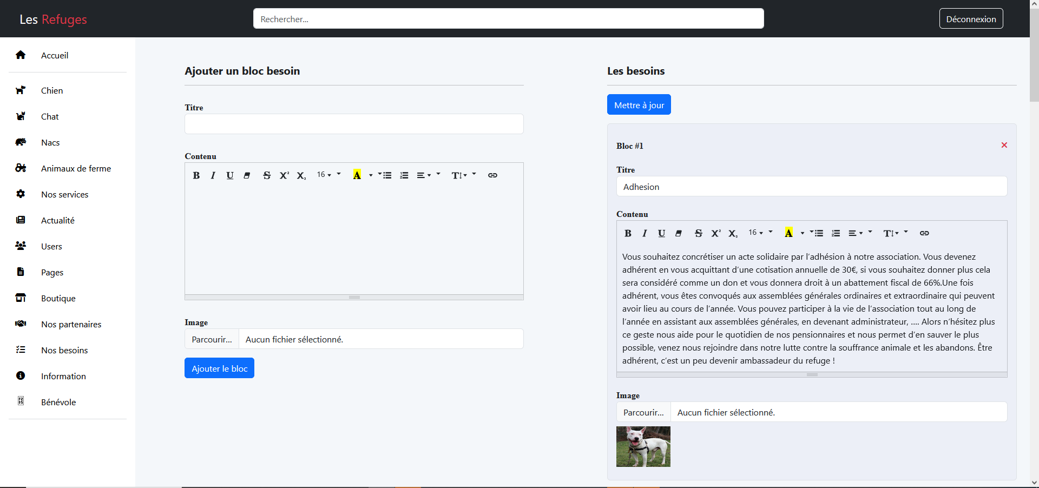Open paragraph alignment dropdown in Bloc #1 editor
Viewport: 1039px width, 488px height.
(856, 233)
